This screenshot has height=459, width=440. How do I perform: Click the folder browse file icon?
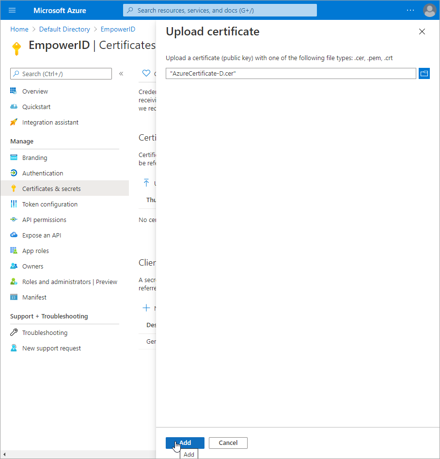point(424,73)
